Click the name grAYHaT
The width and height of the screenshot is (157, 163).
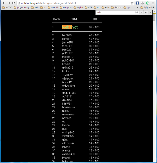coord(67,53)
